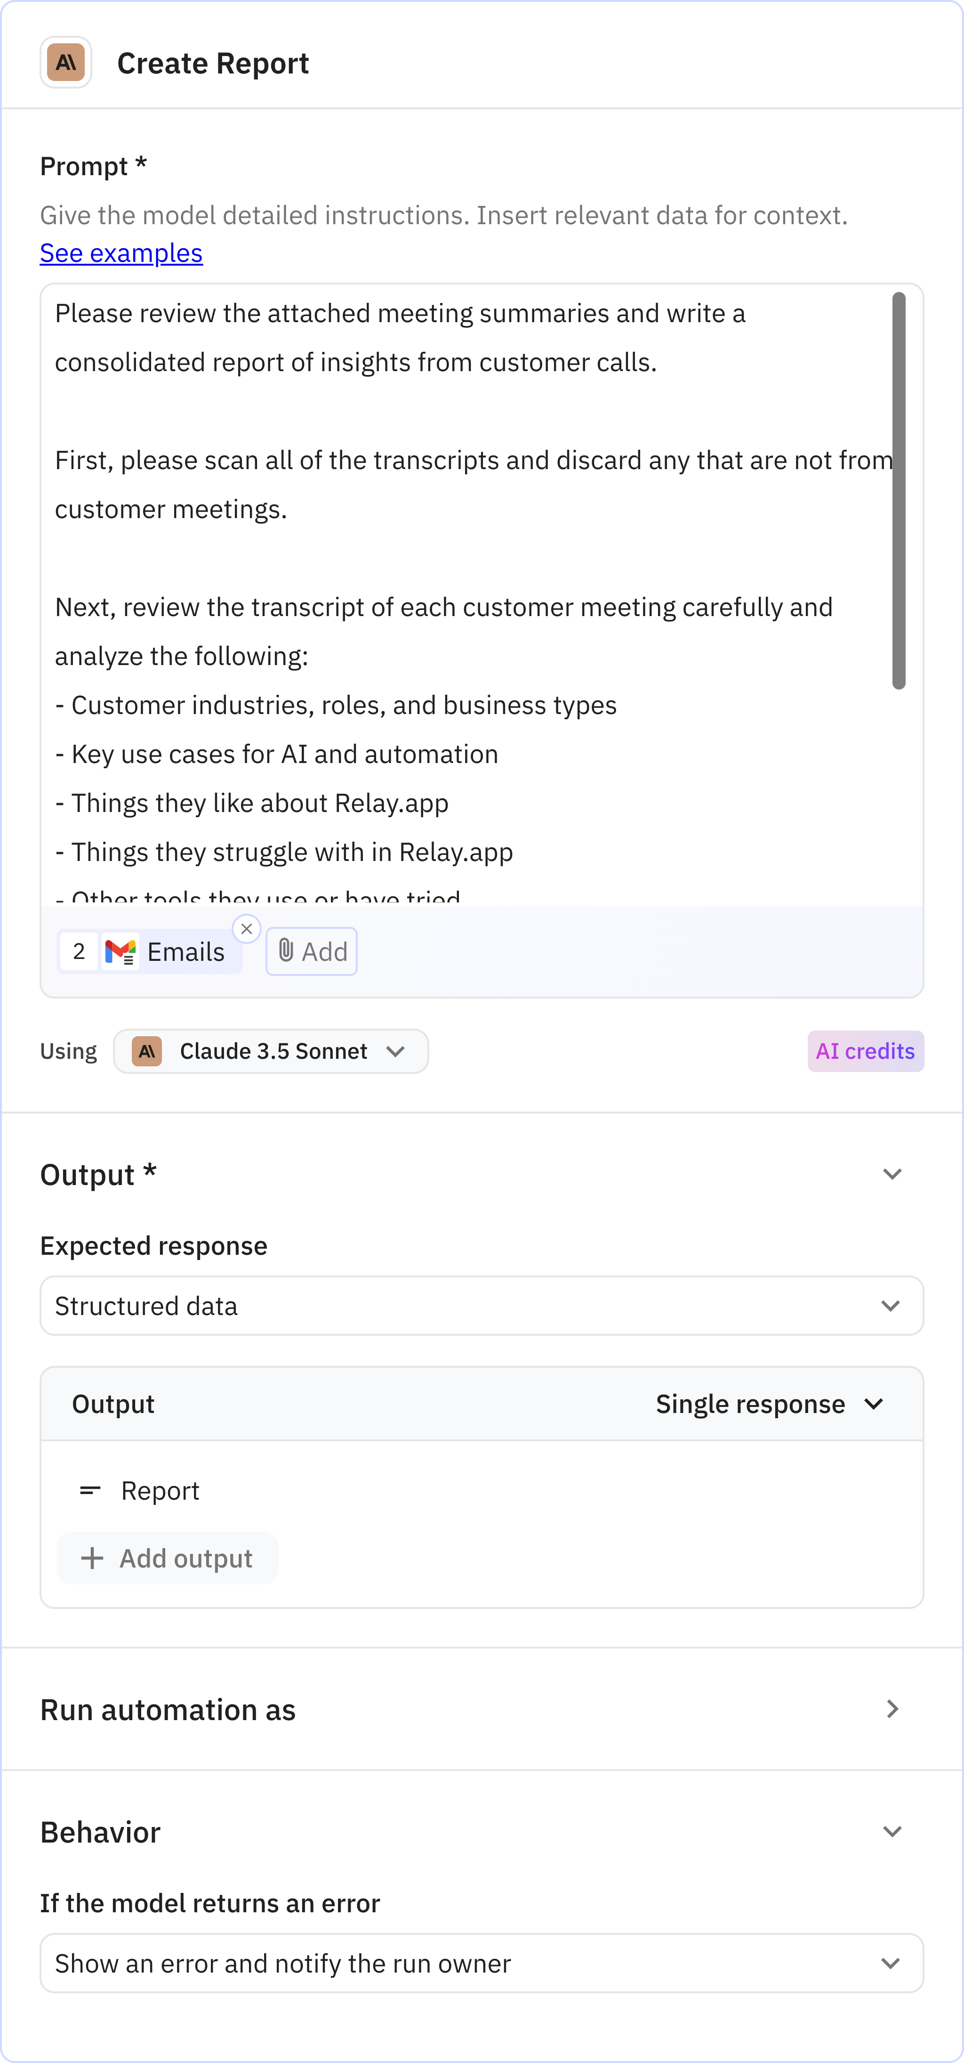Click the Add output button
Image resolution: width=964 pixels, height=2063 pixels.
click(x=168, y=1559)
